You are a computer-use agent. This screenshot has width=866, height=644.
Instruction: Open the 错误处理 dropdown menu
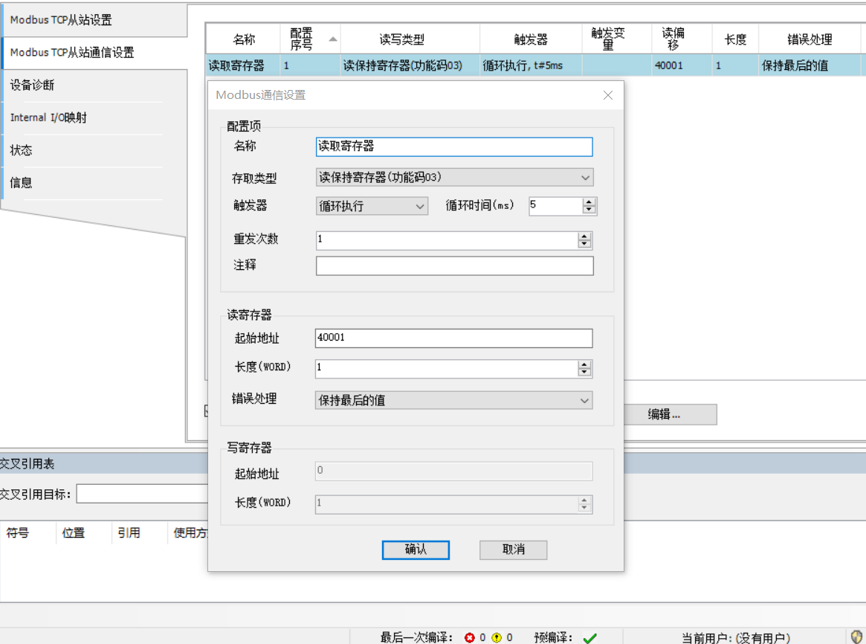click(x=584, y=401)
